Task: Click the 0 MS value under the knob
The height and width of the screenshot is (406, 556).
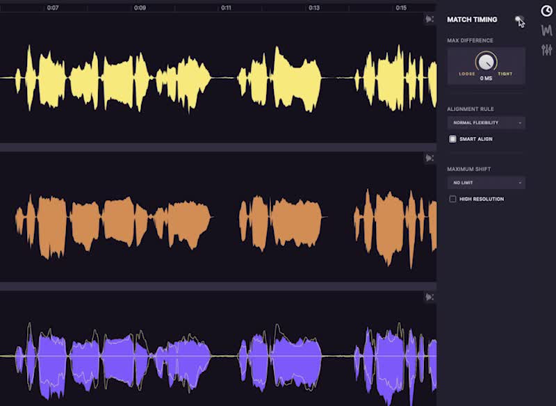Action: (x=486, y=79)
